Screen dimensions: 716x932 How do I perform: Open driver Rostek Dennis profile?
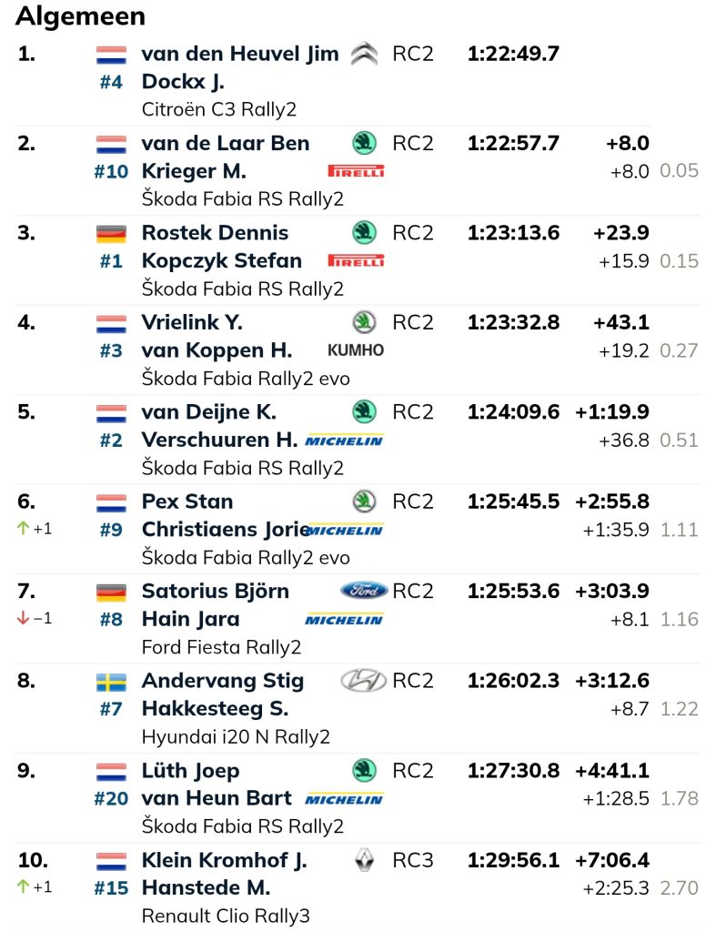point(215,232)
